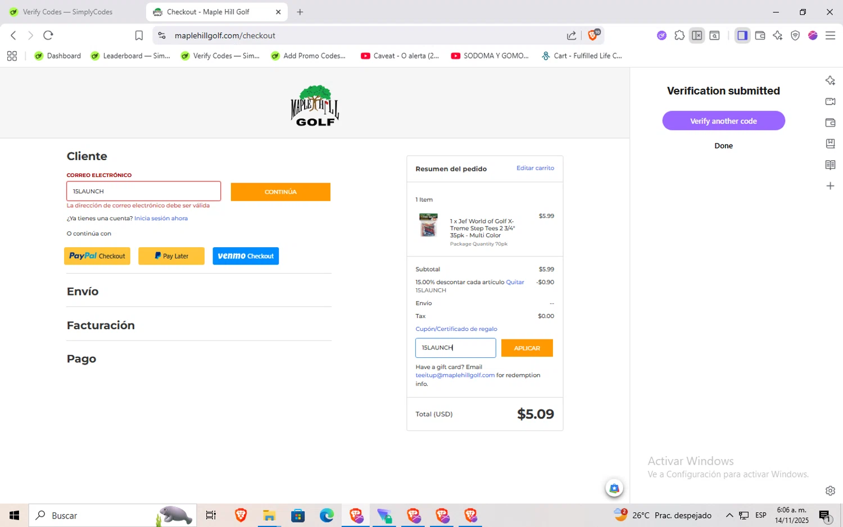Close the Checkout - Maple Hill Golf tab
843x527 pixels.
(x=278, y=12)
